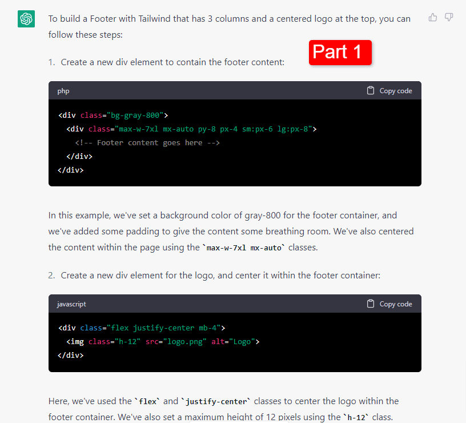Select the inline 'h-12' code snippet
The width and height of the screenshot is (466, 423).
[x=356, y=417]
